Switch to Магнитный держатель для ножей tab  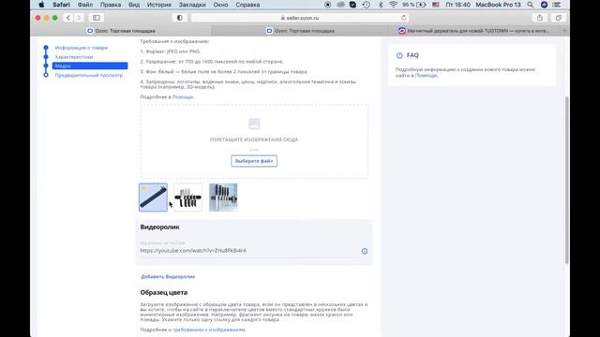474,31
